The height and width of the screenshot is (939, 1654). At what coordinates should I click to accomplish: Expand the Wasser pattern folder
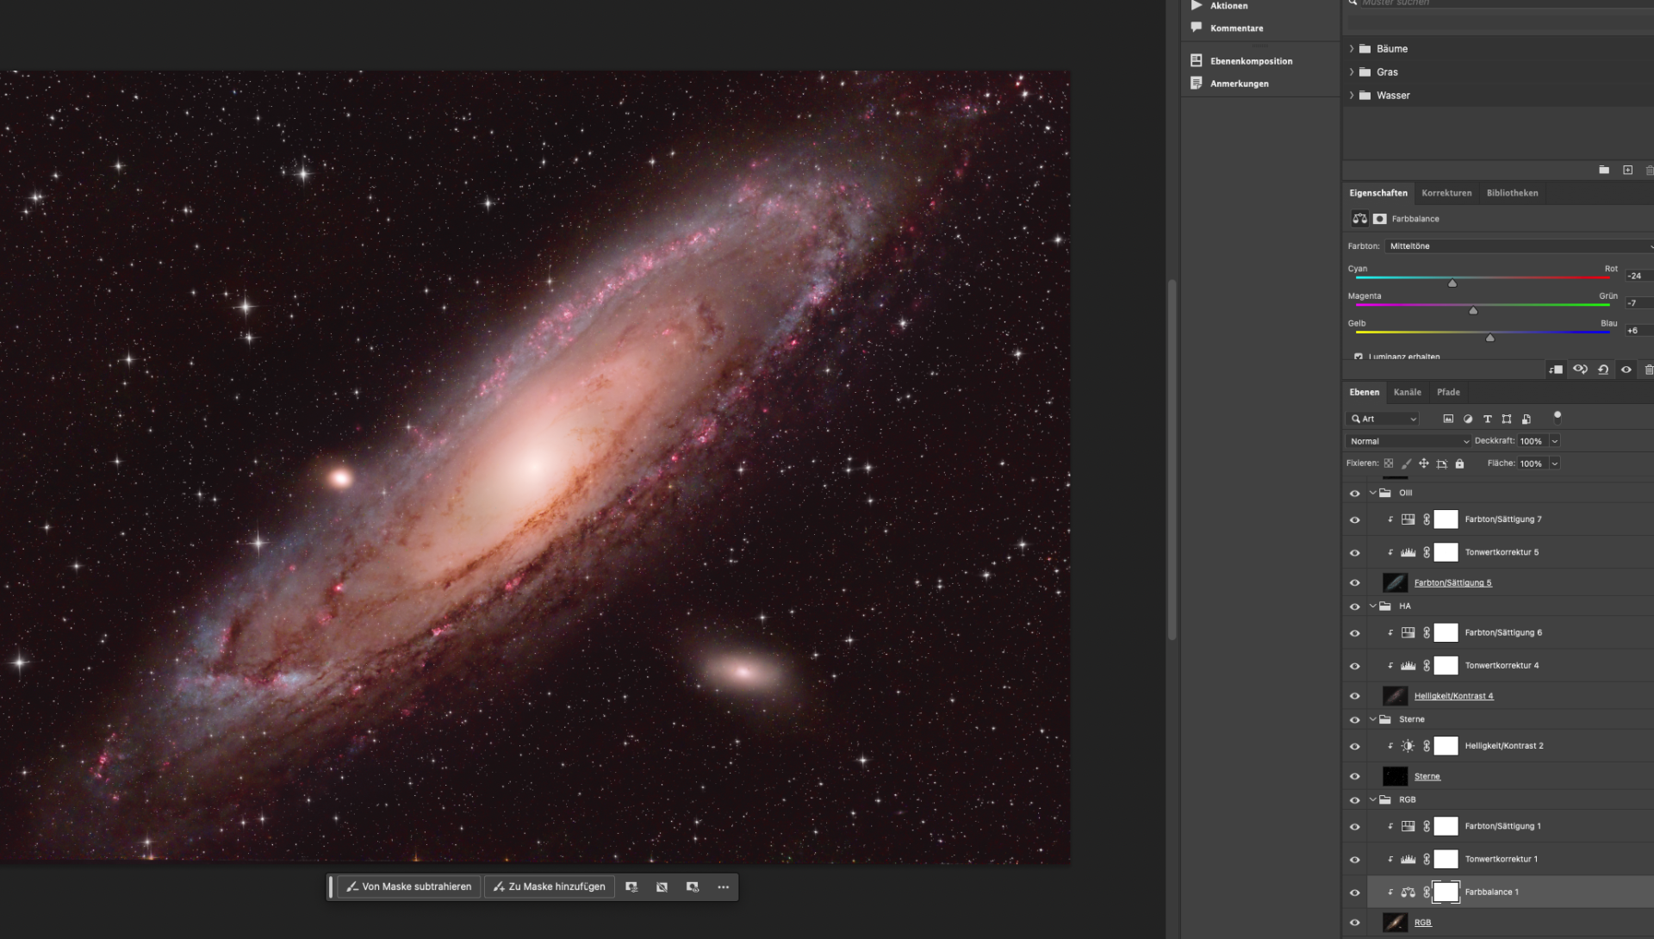[1352, 96]
